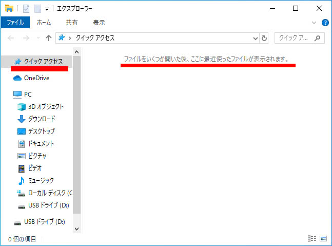Click the New folder icon in quick toolbar
The height and width of the screenshot is (246, 332).
[37, 9]
